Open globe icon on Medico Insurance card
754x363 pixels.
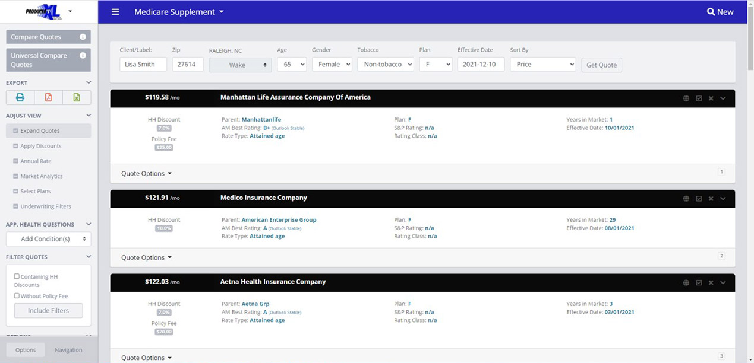(686, 199)
